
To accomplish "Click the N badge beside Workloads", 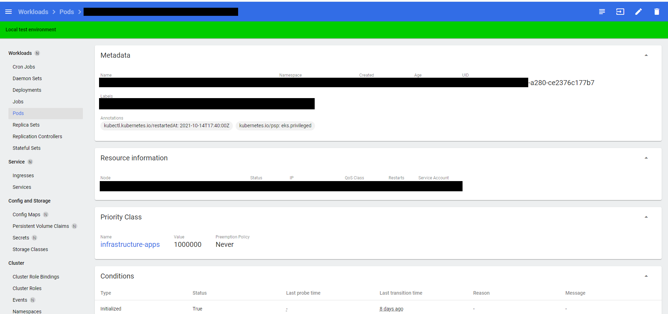I will [x=37, y=53].
